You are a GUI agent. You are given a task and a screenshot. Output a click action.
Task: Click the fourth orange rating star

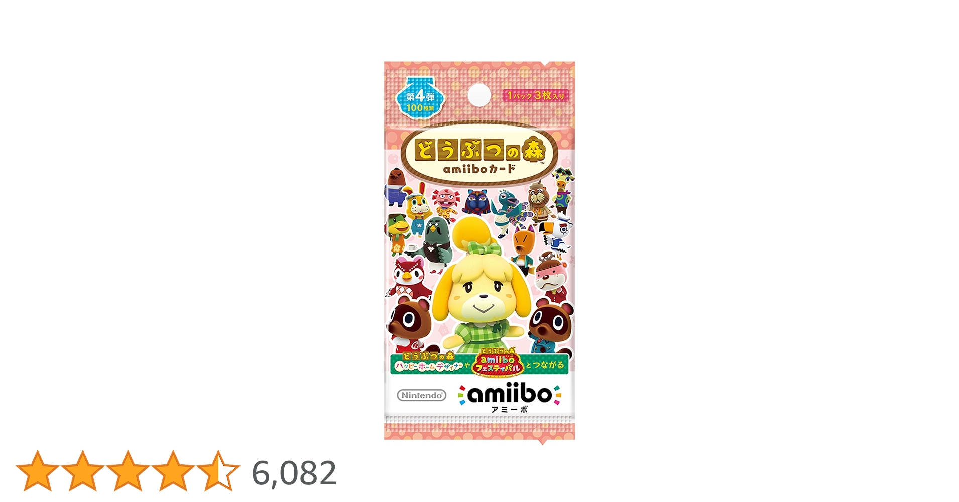tap(173, 470)
